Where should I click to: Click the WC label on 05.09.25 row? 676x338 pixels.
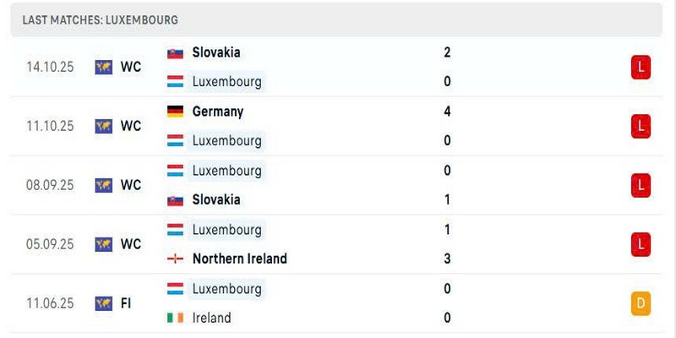point(131,244)
